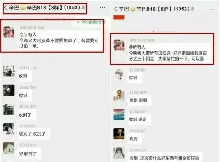
Task: Tap mute bell icon in left header
Action: tap(83, 7)
